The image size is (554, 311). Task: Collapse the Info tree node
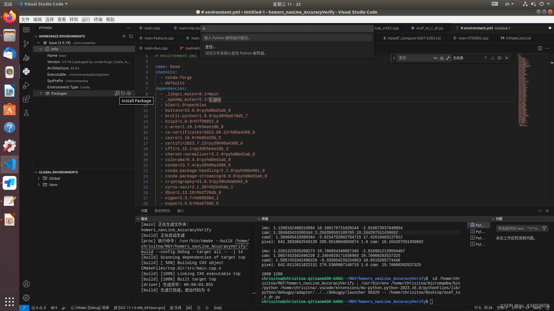(x=41, y=49)
